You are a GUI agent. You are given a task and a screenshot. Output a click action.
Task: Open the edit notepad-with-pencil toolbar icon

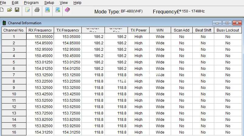click(x=27, y=10)
